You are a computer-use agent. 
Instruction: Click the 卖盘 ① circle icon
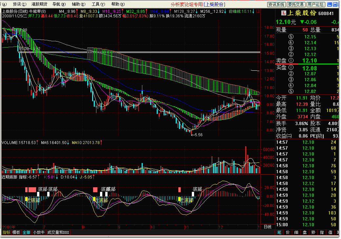coord(291,60)
